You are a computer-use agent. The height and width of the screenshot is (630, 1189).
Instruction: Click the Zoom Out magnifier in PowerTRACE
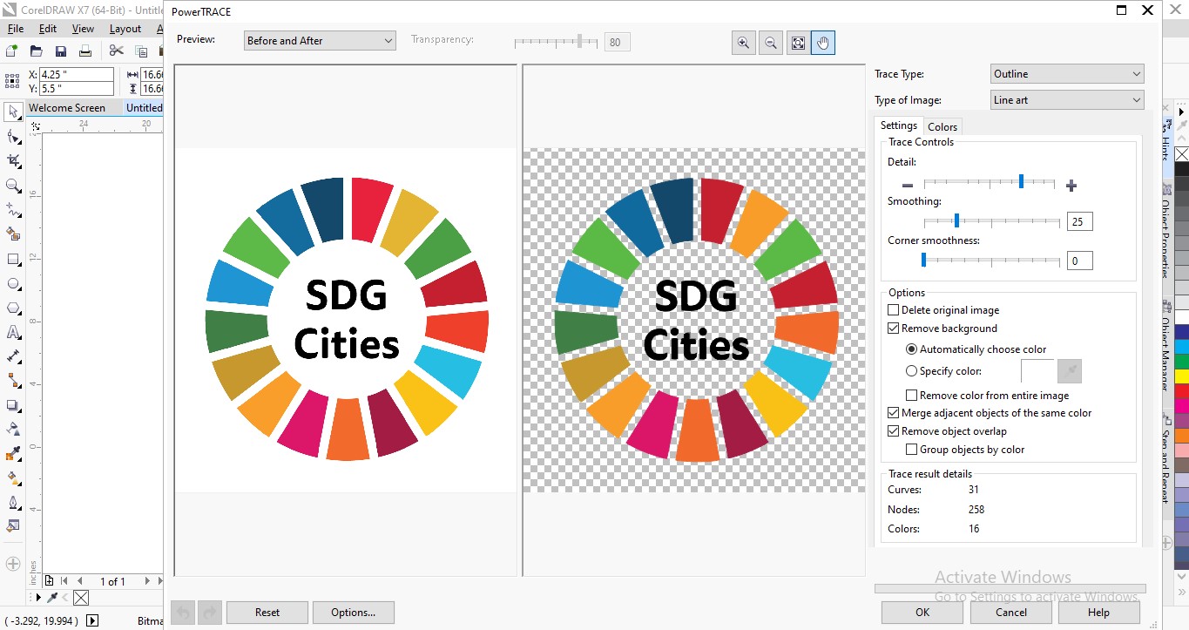tap(770, 42)
